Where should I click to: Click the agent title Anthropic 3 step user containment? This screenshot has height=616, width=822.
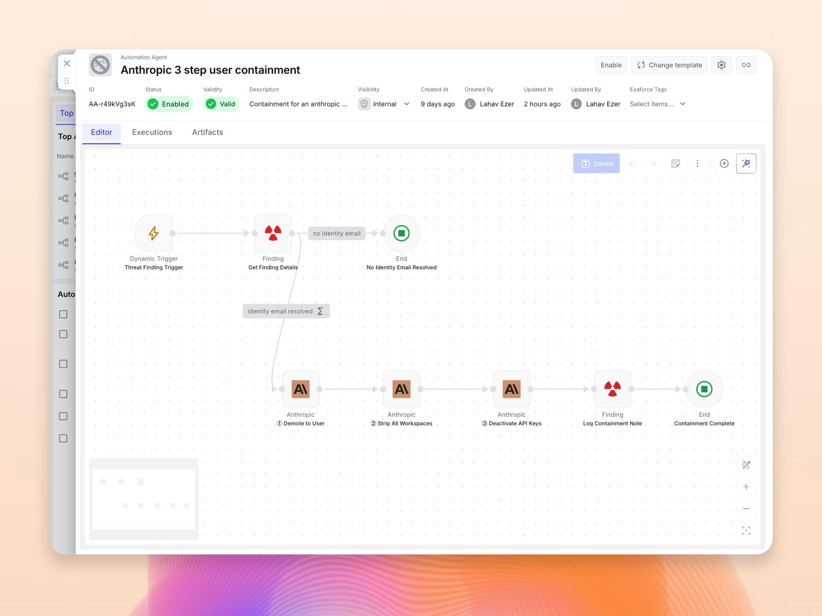click(211, 70)
